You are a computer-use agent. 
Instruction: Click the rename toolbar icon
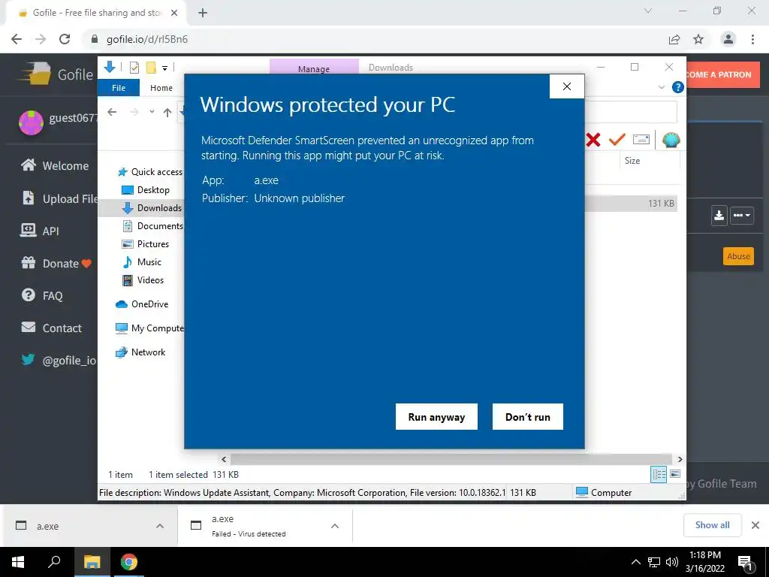(x=641, y=140)
